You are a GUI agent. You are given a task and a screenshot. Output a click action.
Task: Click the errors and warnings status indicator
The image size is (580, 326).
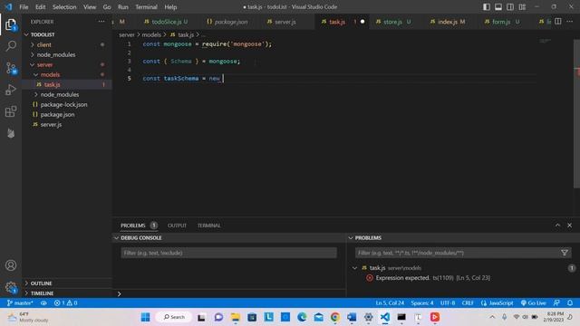pos(65,302)
